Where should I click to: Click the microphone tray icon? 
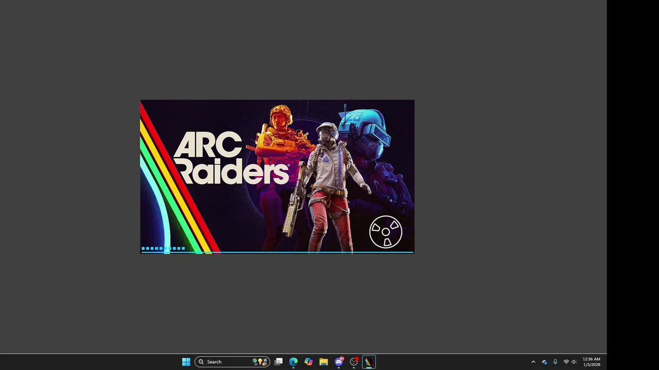click(555, 362)
